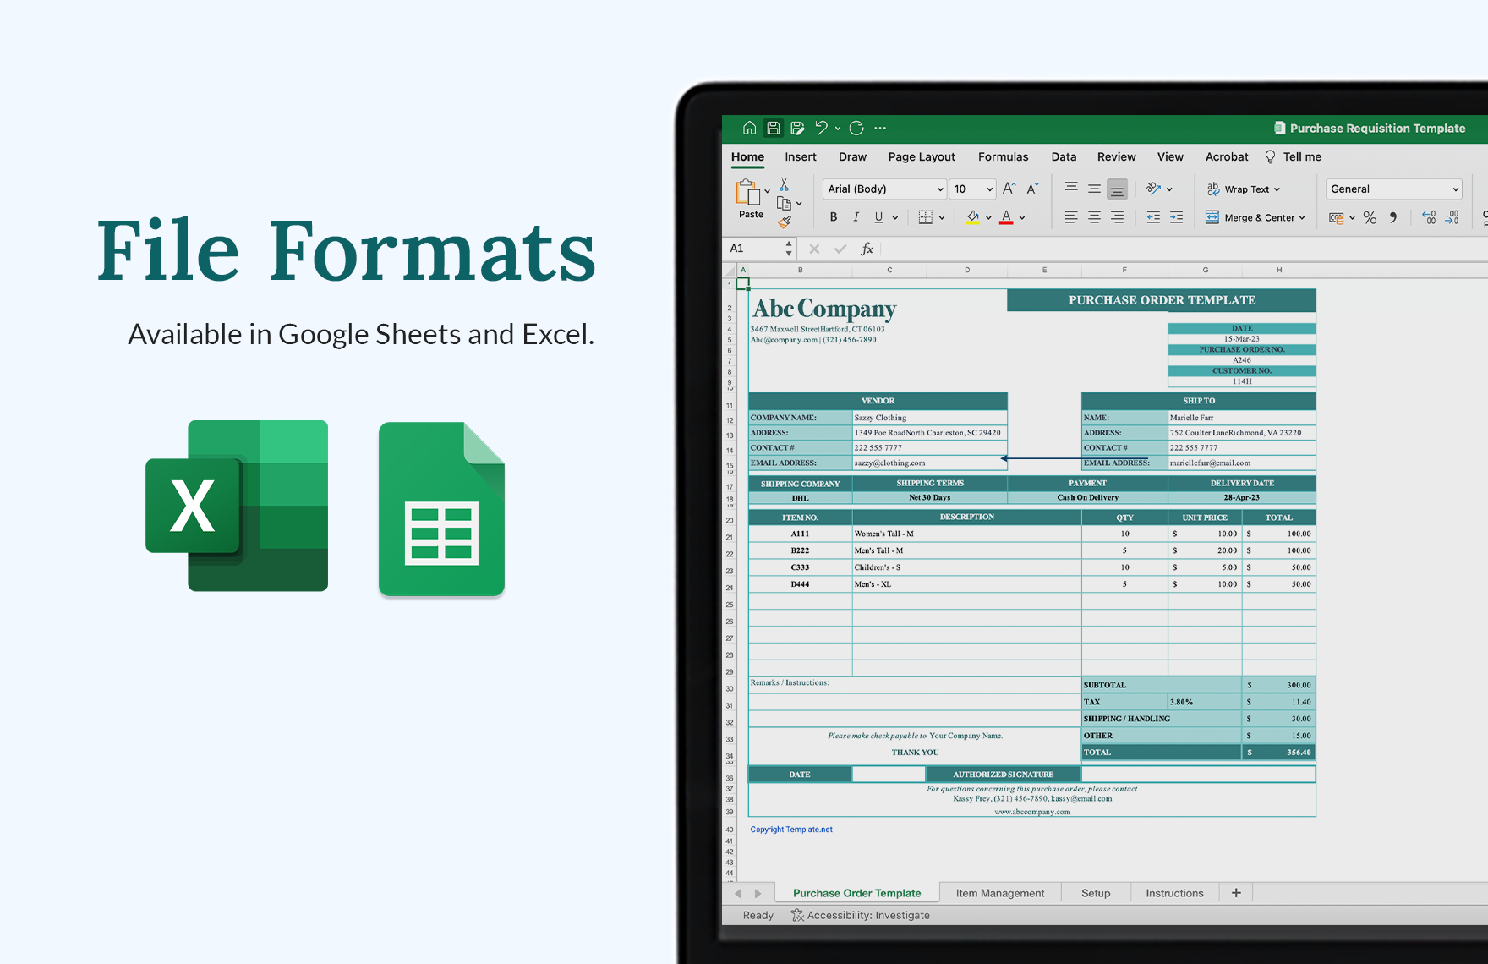This screenshot has width=1488, height=964.
Task: Click the Undo arrow icon
Action: coord(821,128)
